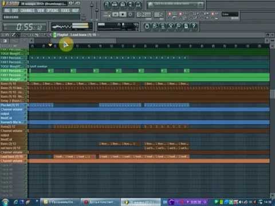The width and height of the screenshot is (275, 206).
Task: Stop playback with the transport stop button
Action: pyautogui.click(x=123, y=14)
